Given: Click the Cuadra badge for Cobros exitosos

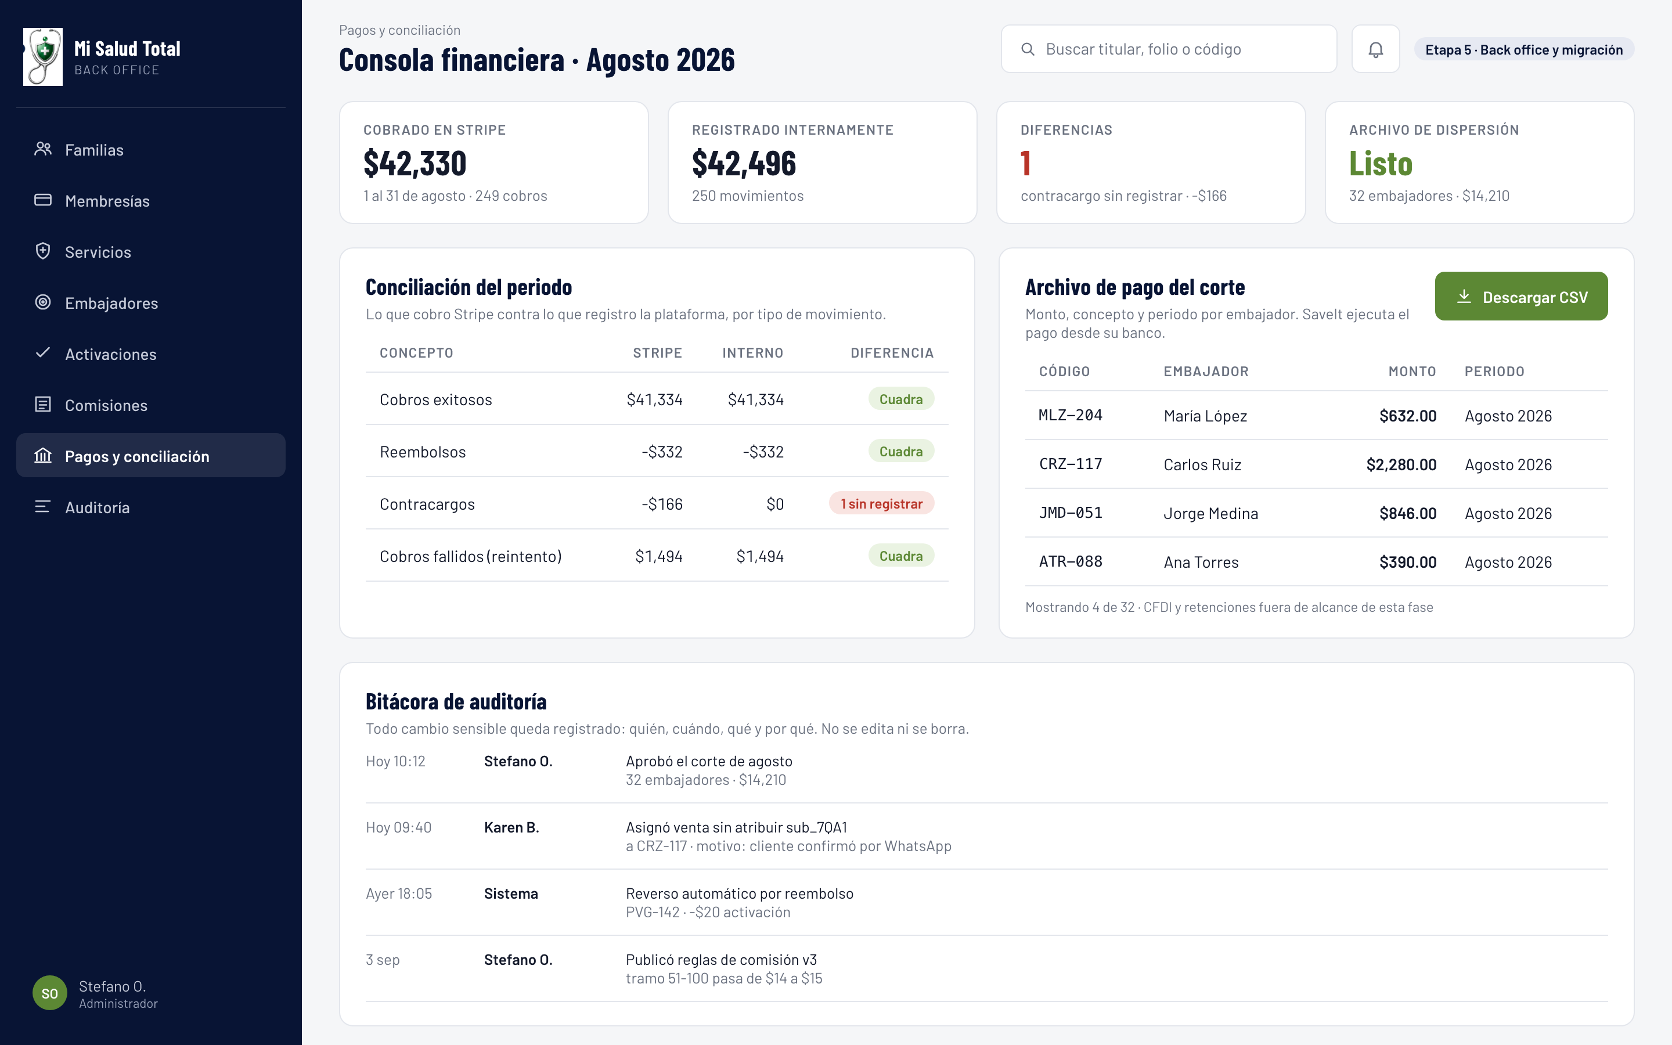Looking at the screenshot, I should [901, 399].
